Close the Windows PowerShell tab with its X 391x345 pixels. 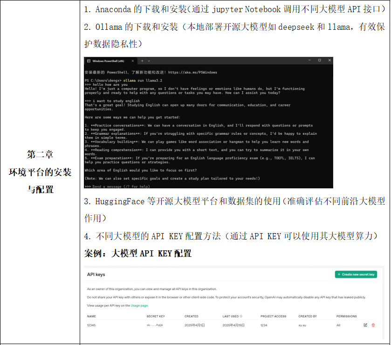133,61
